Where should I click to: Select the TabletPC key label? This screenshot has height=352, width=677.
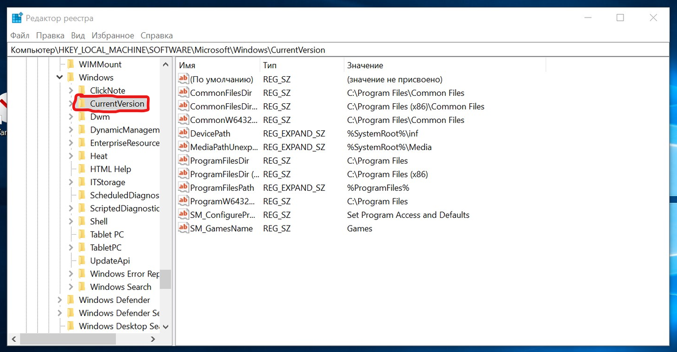[105, 248]
